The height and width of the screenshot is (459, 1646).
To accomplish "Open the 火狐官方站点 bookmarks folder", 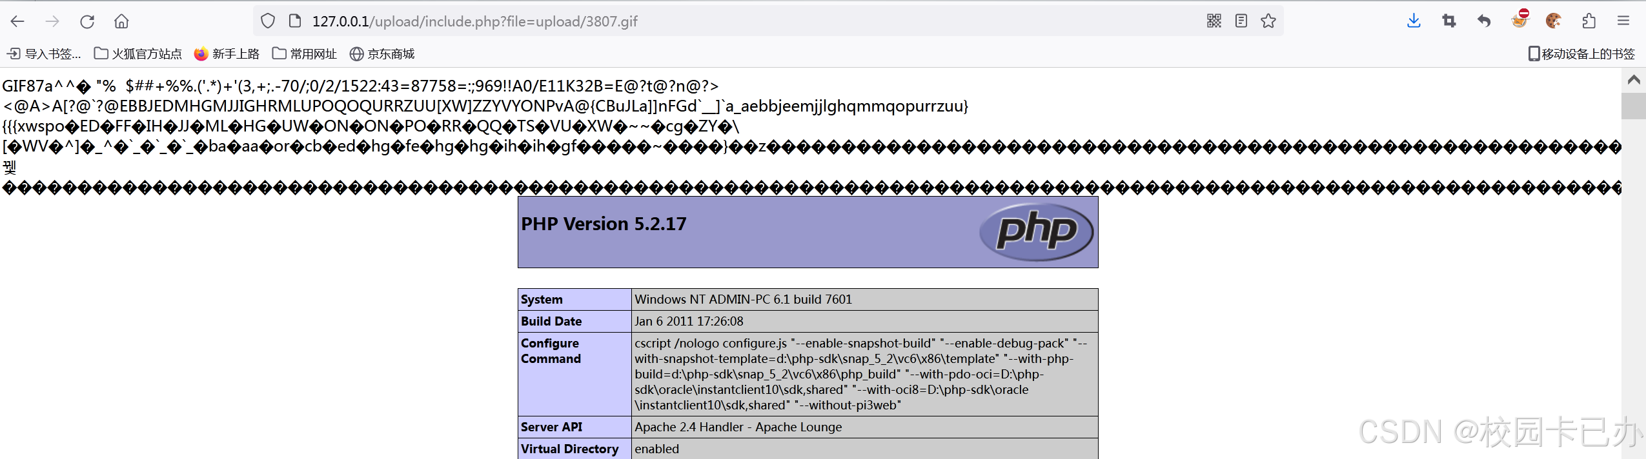I will [138, 54].
